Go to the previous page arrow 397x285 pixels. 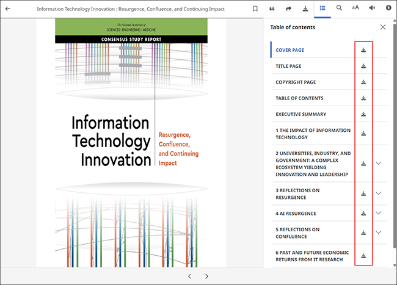tap(189, 276)
